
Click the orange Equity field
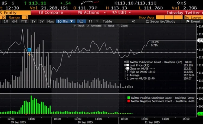(x=15, y=13)
